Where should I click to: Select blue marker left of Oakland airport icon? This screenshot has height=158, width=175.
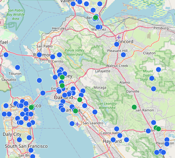(x=72, y=124)
